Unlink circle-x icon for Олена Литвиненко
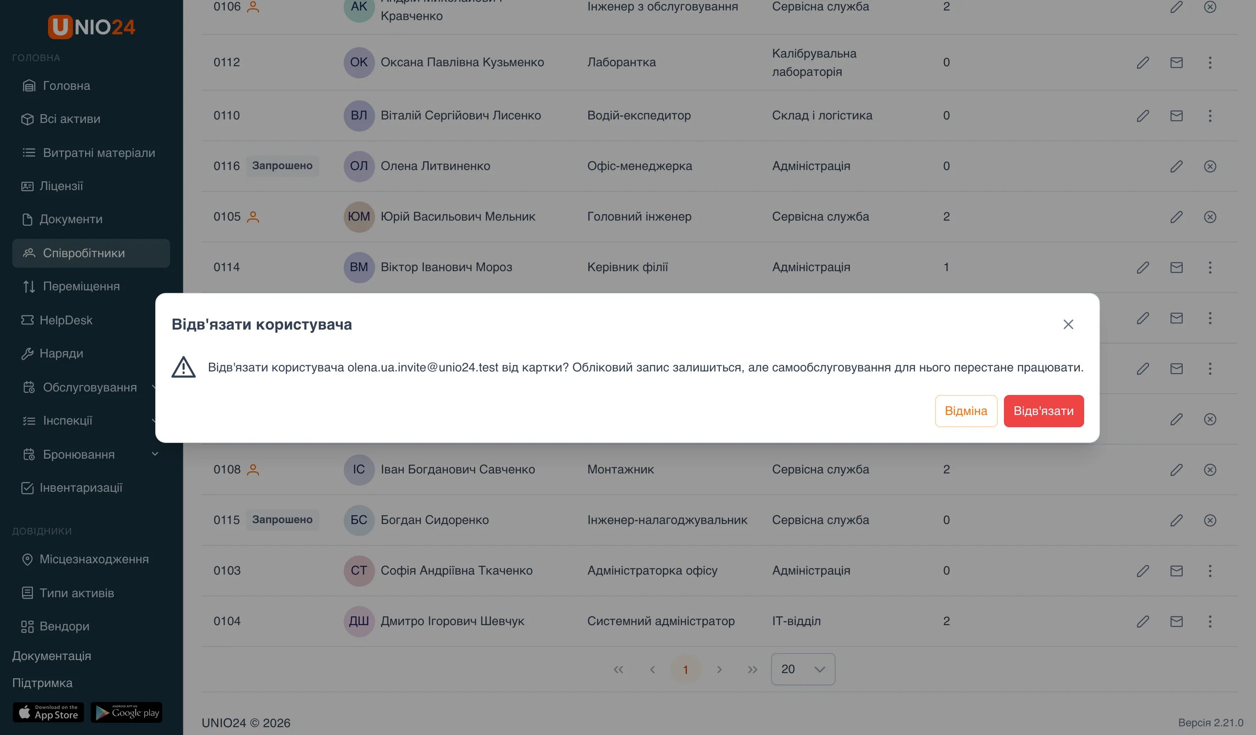1256x735 pixels. tap(1210, 166)
